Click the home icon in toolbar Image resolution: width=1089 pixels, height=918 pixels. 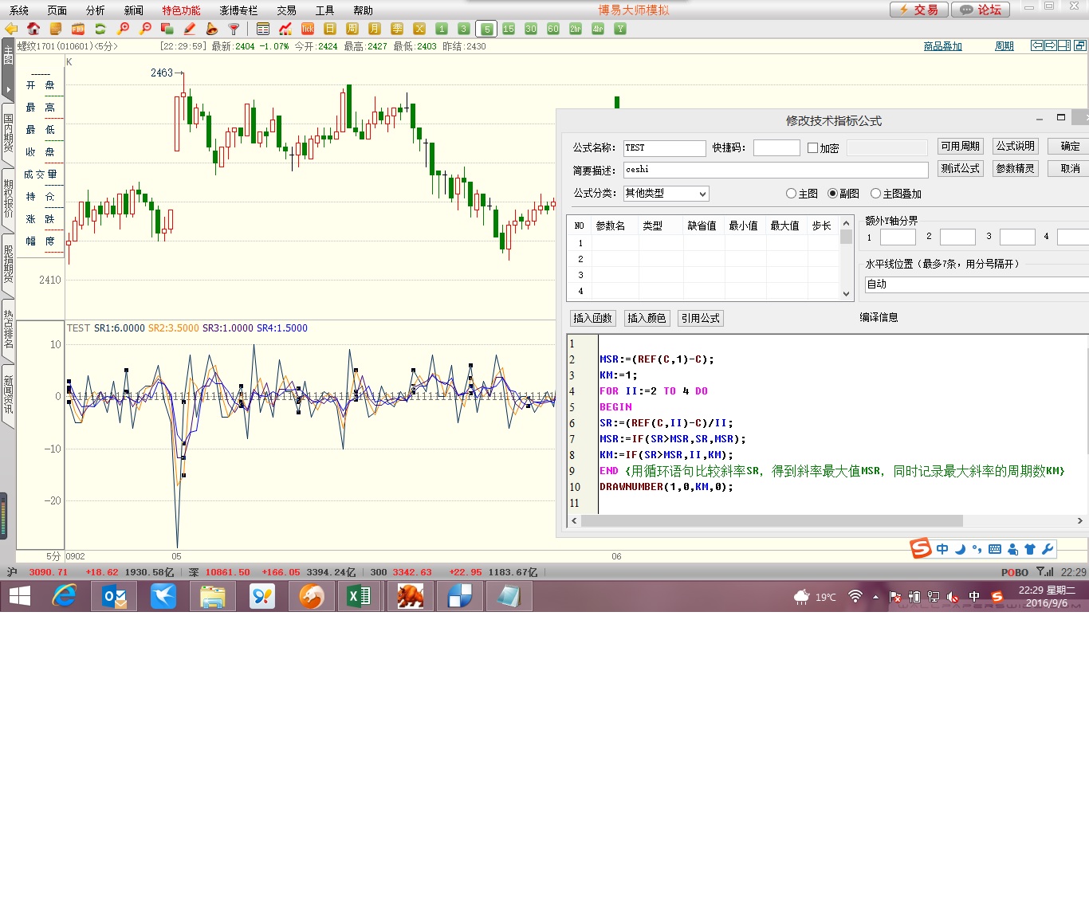pos(33,29)
